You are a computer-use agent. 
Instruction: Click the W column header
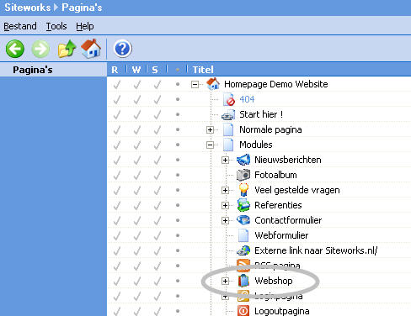pyautogui.click(x=136, y=70)
